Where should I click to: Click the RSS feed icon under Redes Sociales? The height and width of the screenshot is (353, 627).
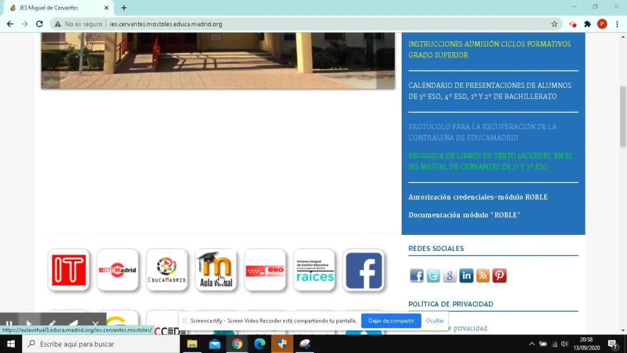pyautogui.click(x=483, y=276)
